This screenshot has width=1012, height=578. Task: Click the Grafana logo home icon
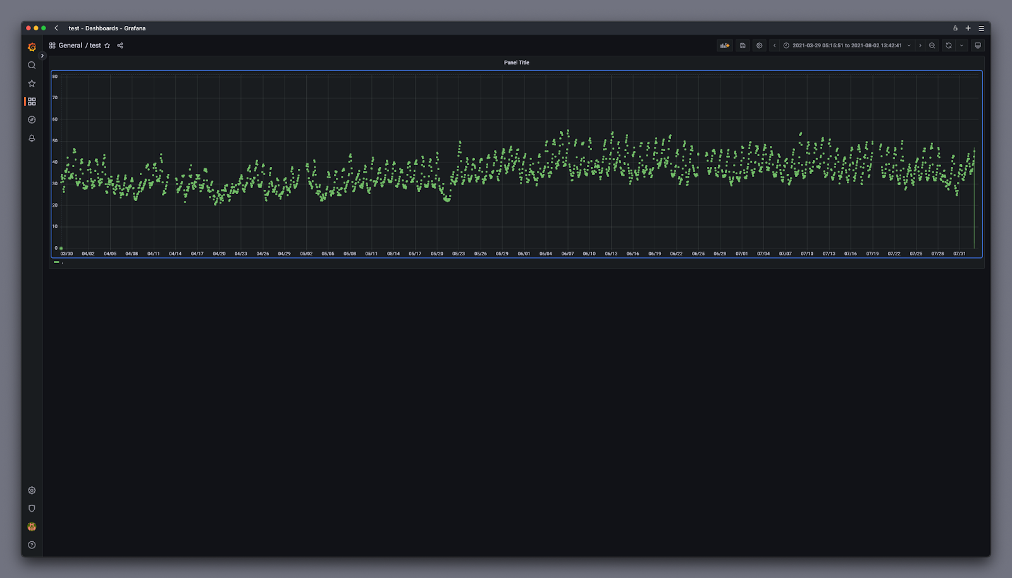coord(32,47)
